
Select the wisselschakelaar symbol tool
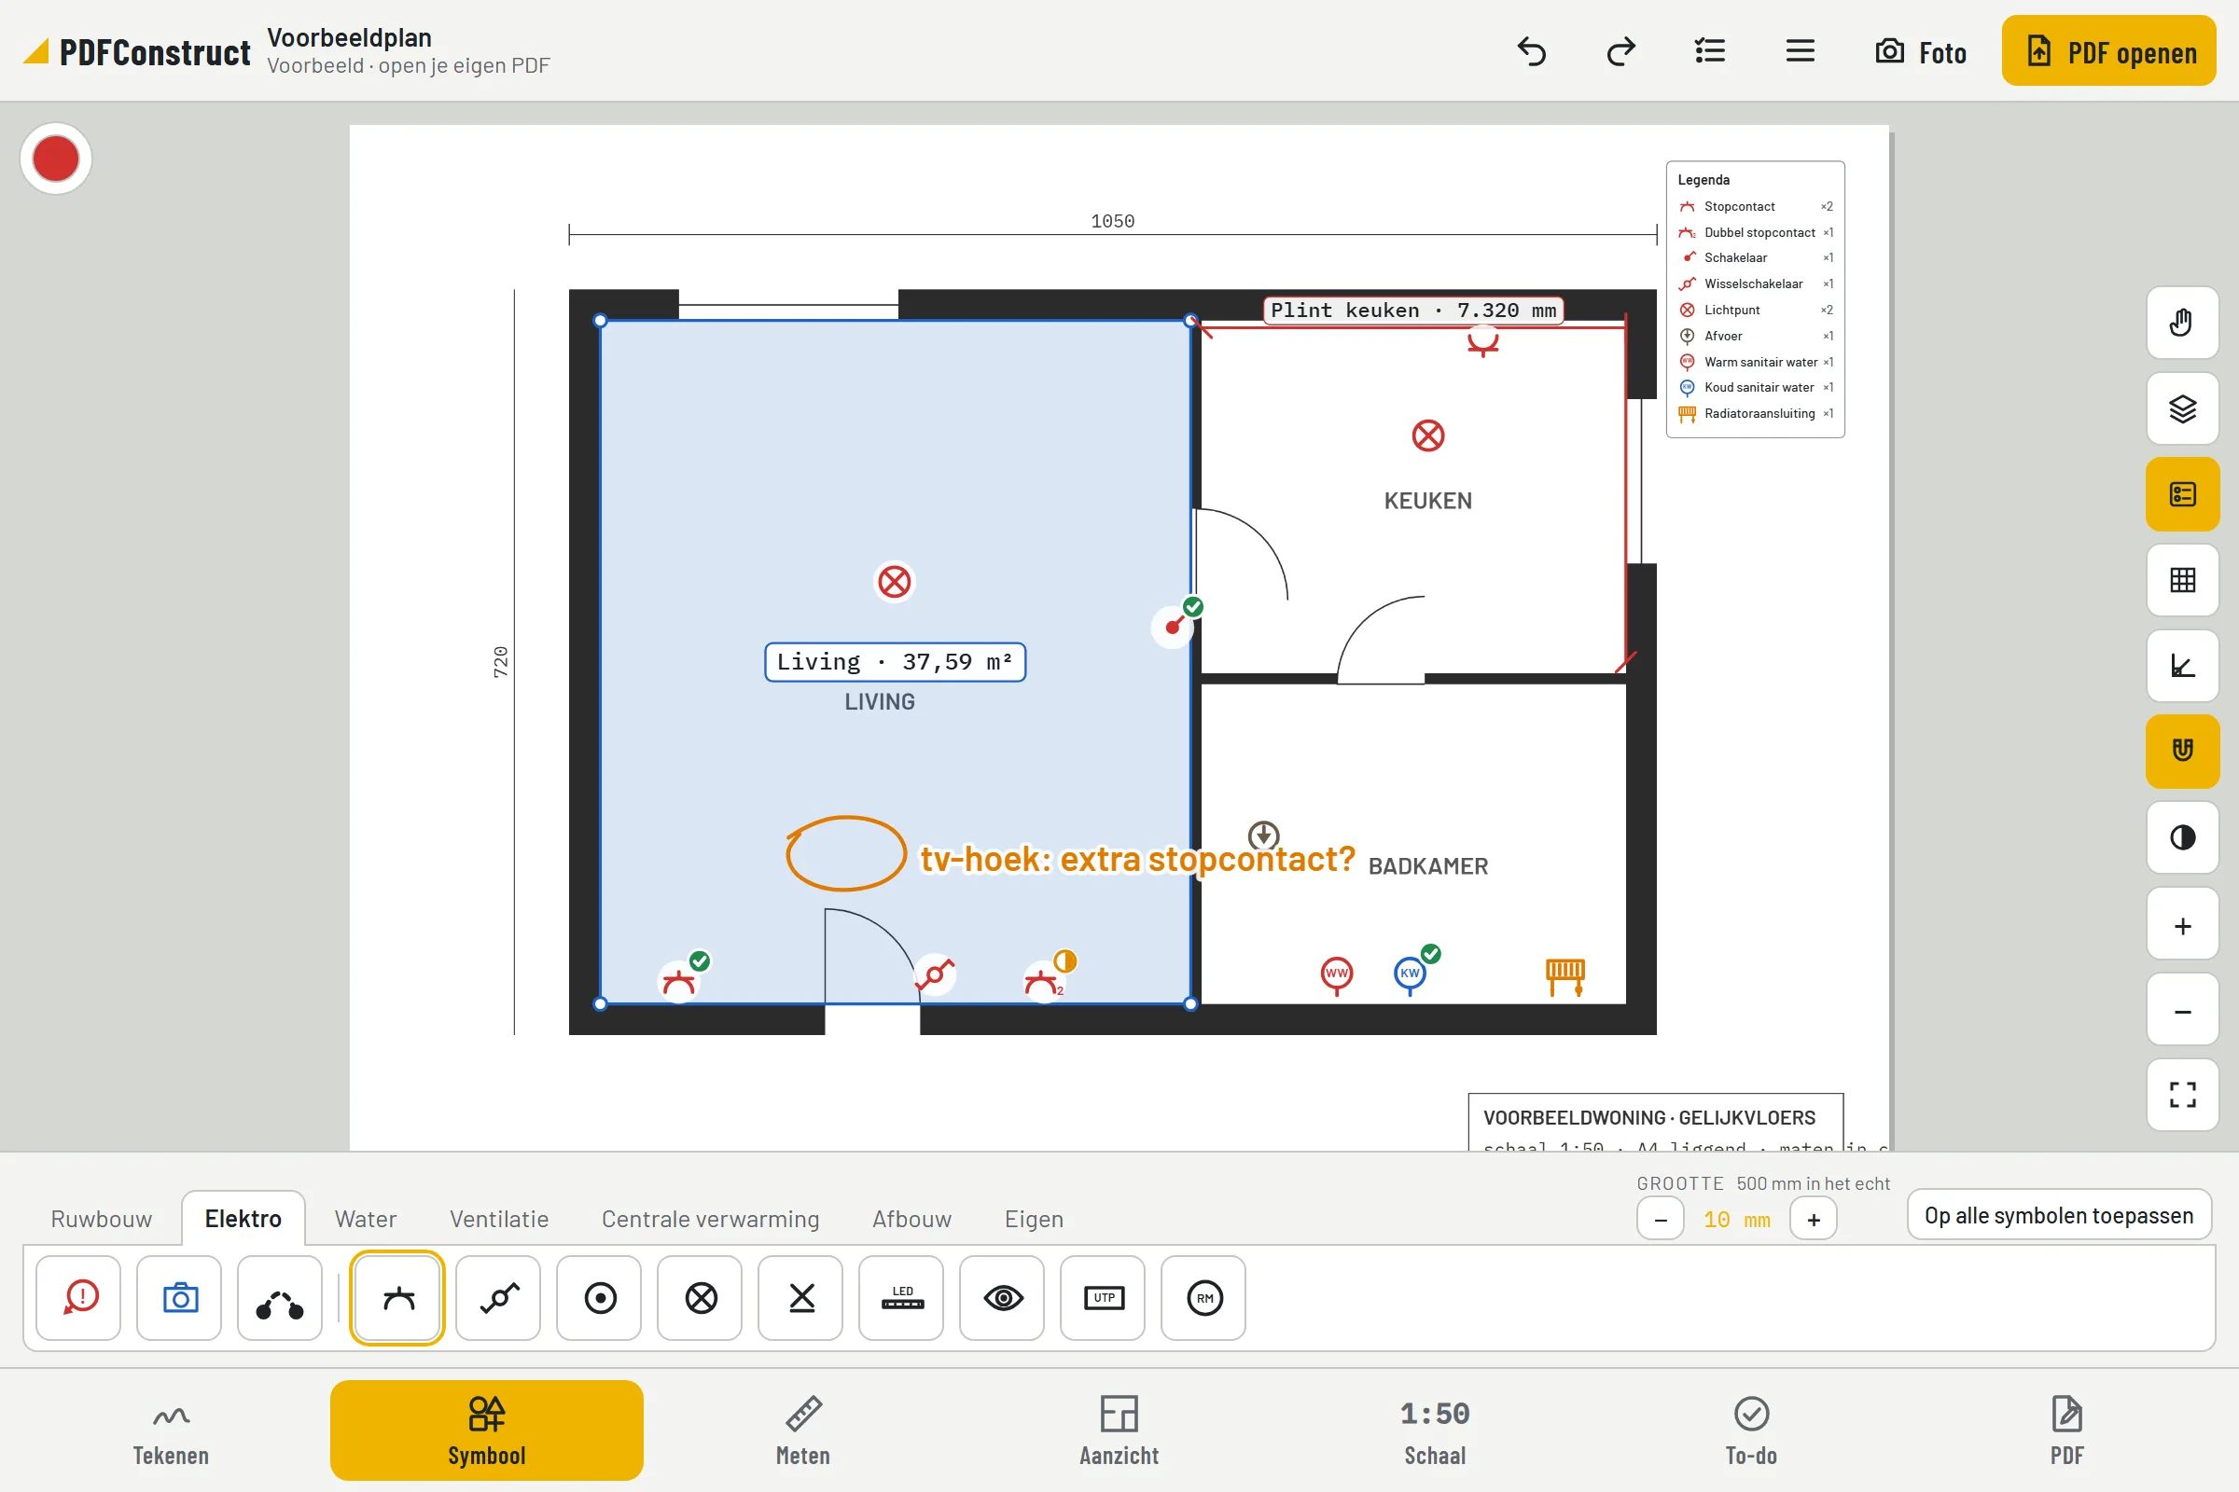coord(499,1298)
